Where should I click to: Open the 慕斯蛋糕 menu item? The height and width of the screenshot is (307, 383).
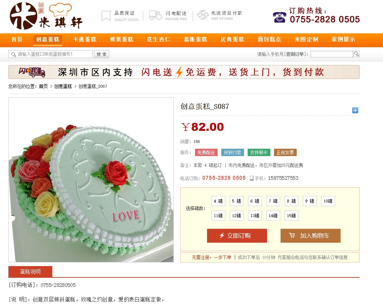(196, 39)
